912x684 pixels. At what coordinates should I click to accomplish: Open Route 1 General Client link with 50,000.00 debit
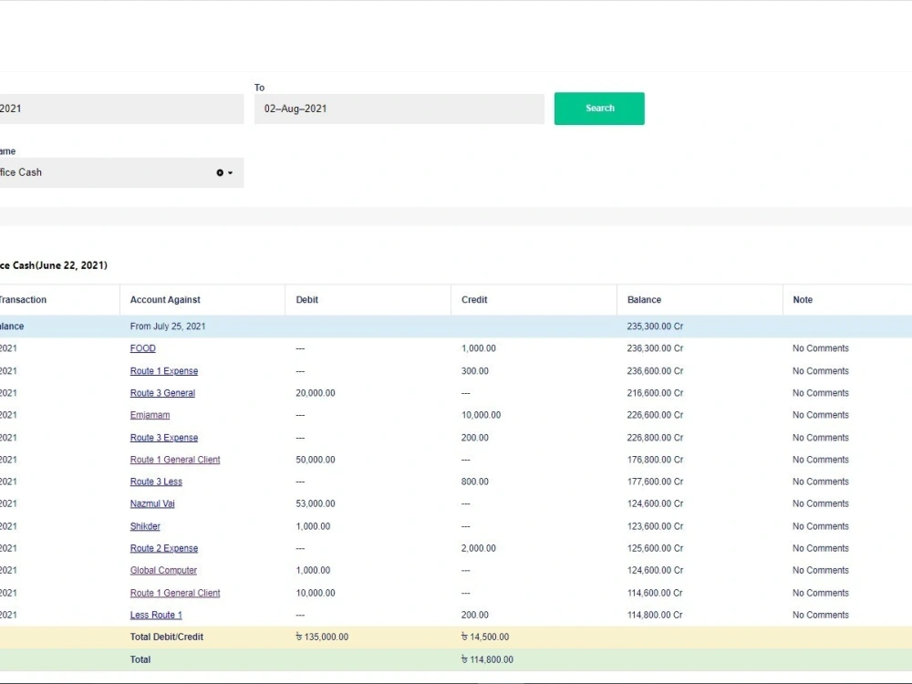pos(175,460)
